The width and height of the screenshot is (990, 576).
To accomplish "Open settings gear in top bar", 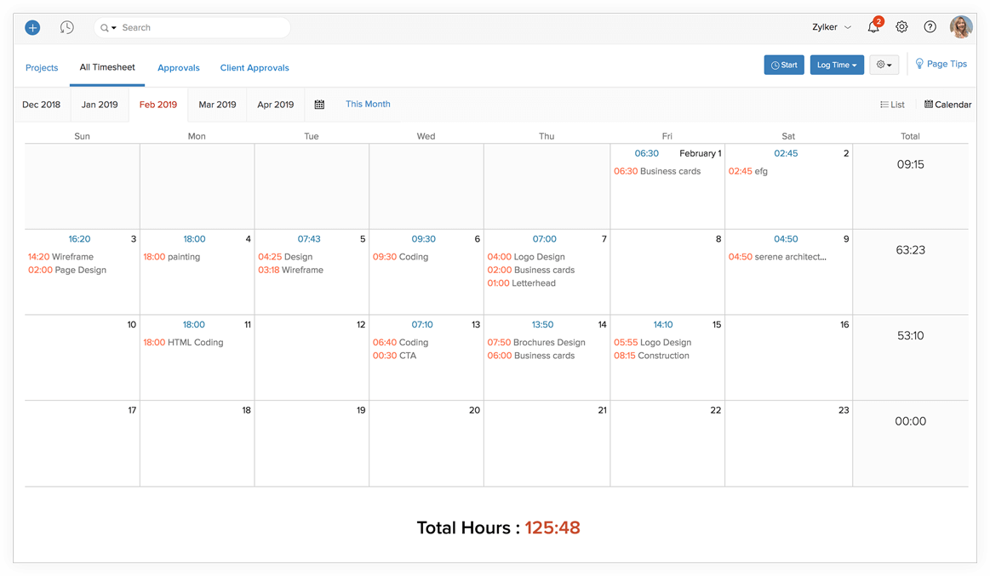I will (901, 27).
